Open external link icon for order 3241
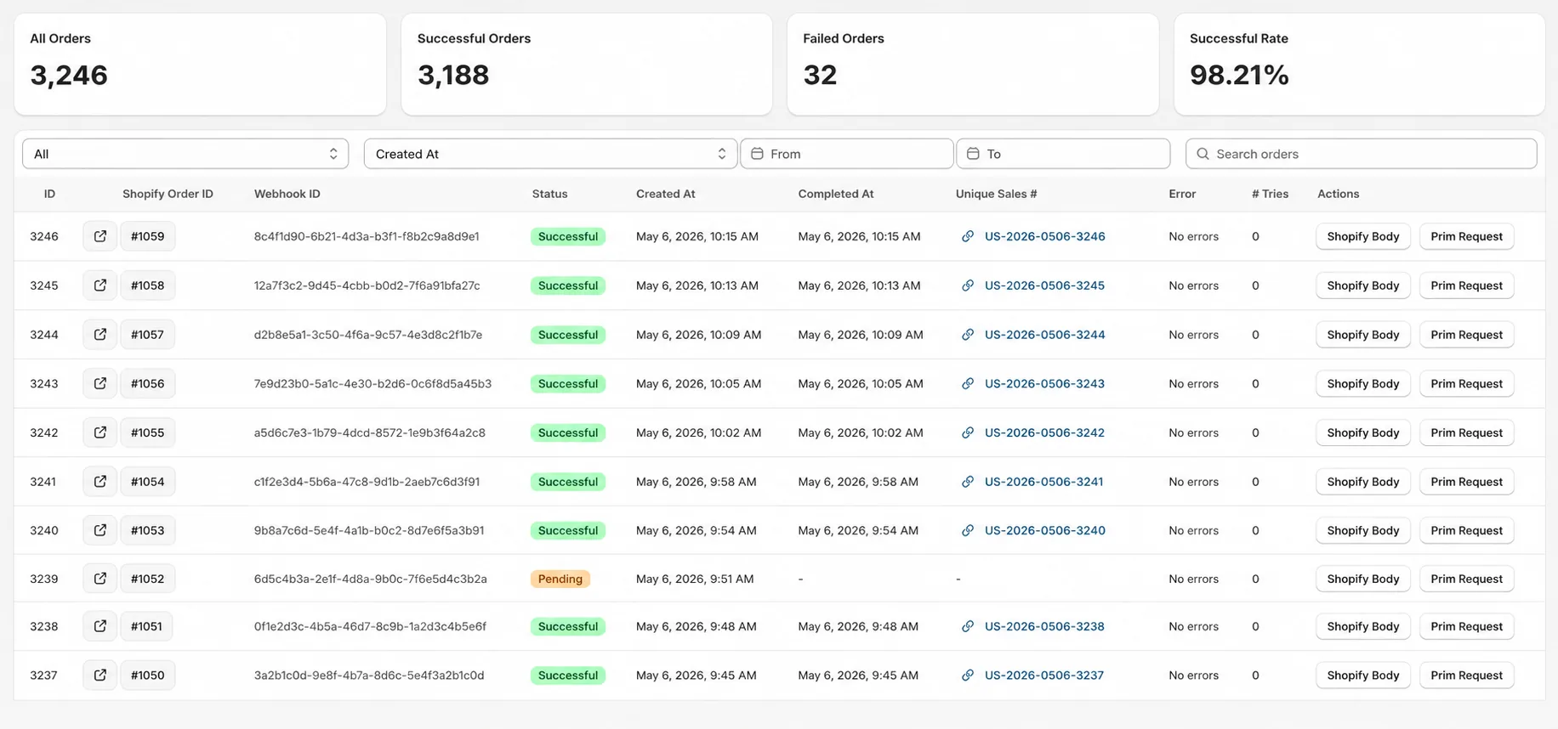This screenshot has height=729, width=1558. [x=100, y=482]
